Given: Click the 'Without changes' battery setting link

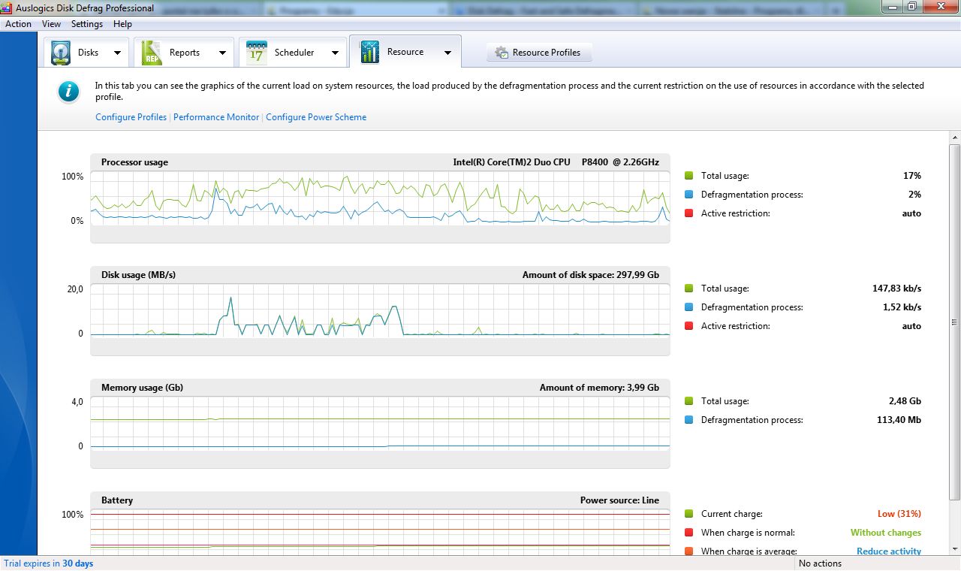Looking at the screenshot, I should (886, 533).
